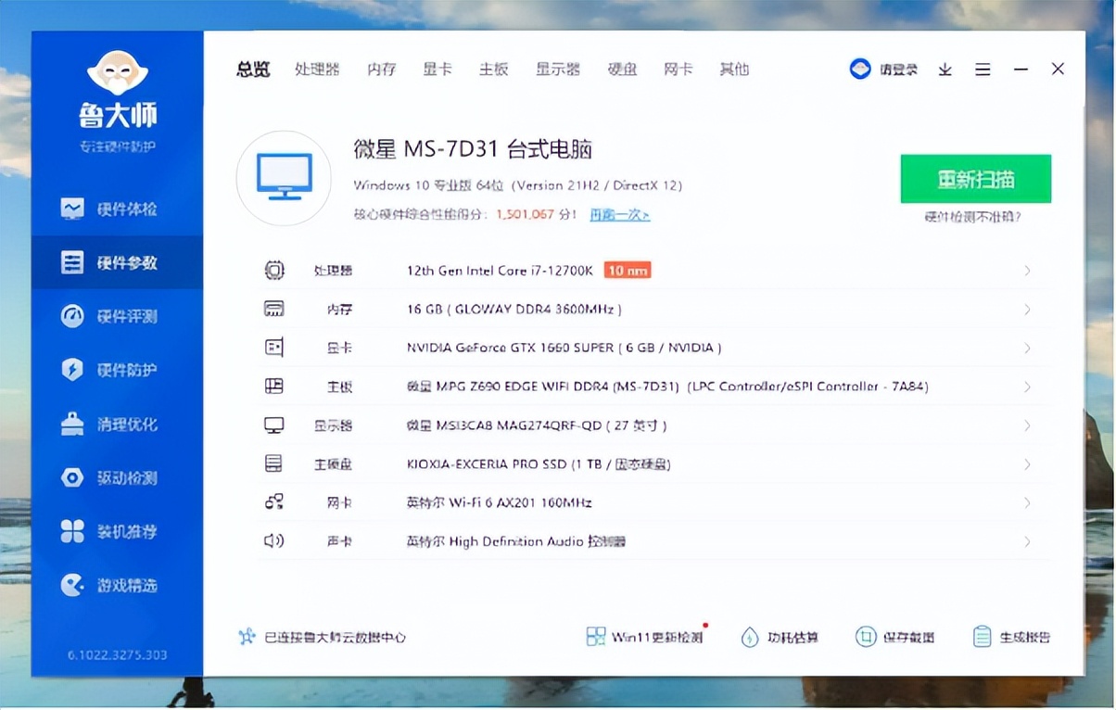Switch to the 显卡 tab

[437, 69]
